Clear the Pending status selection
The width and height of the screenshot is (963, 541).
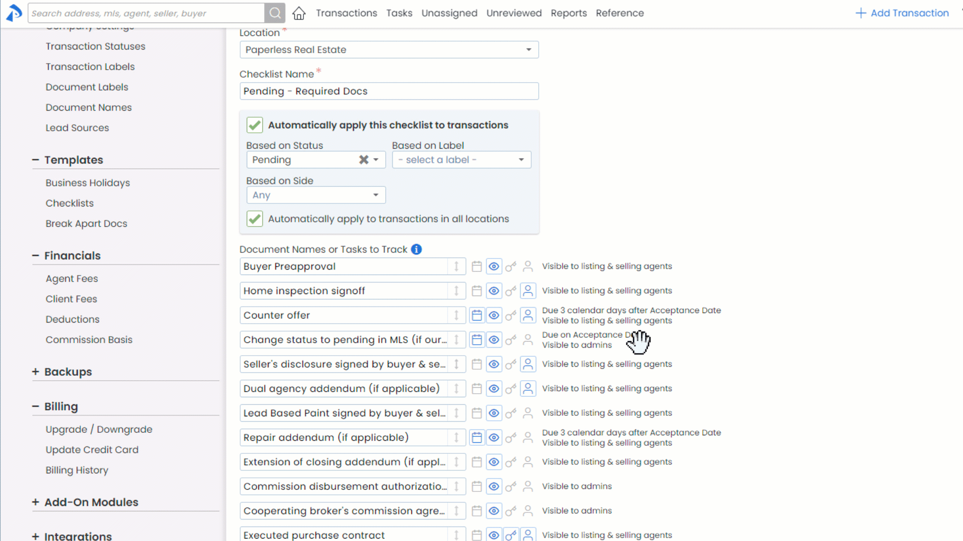pos(364,160)
